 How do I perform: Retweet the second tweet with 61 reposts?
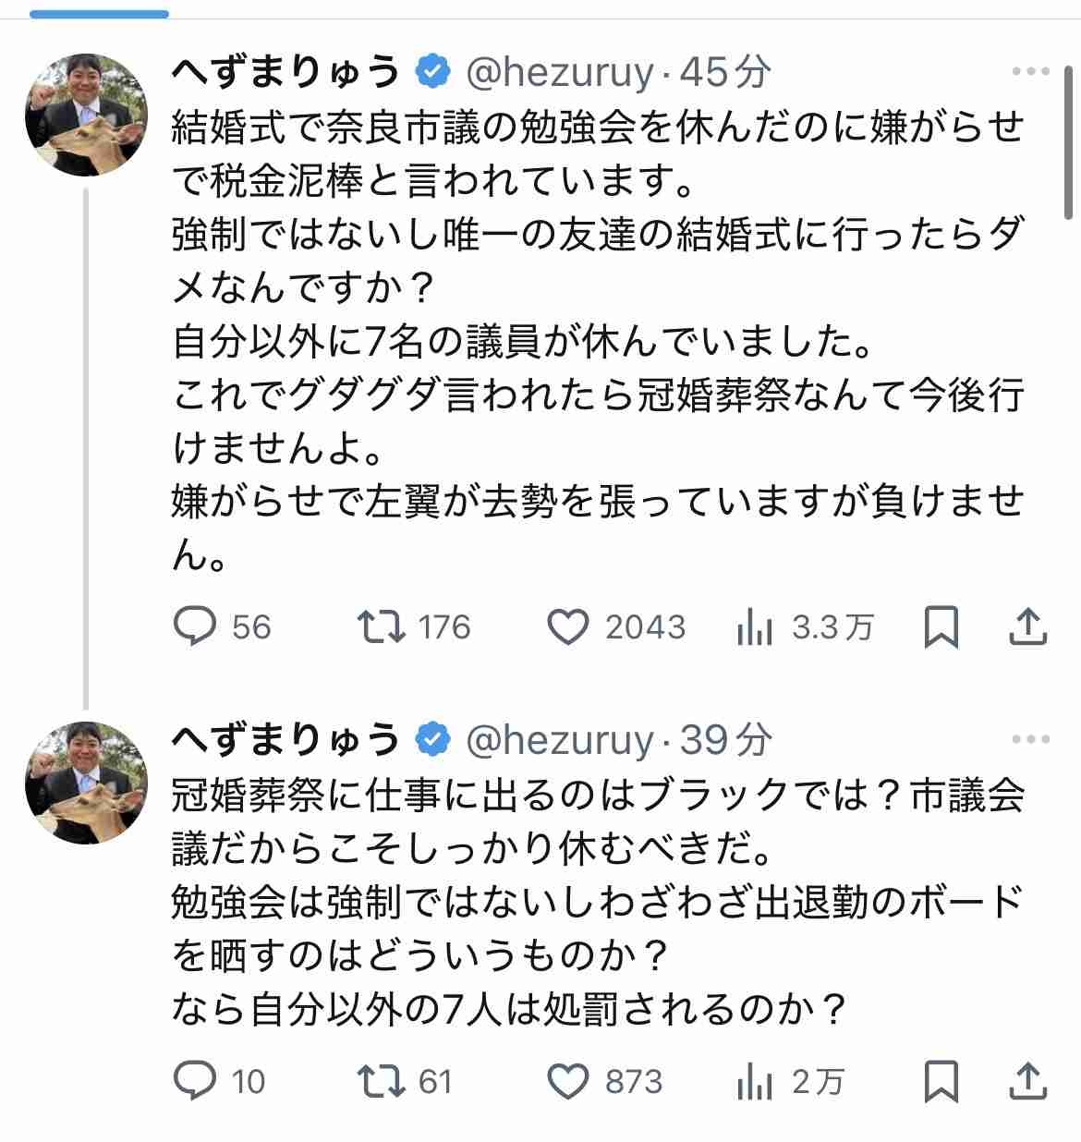[x=382, y=1080]
